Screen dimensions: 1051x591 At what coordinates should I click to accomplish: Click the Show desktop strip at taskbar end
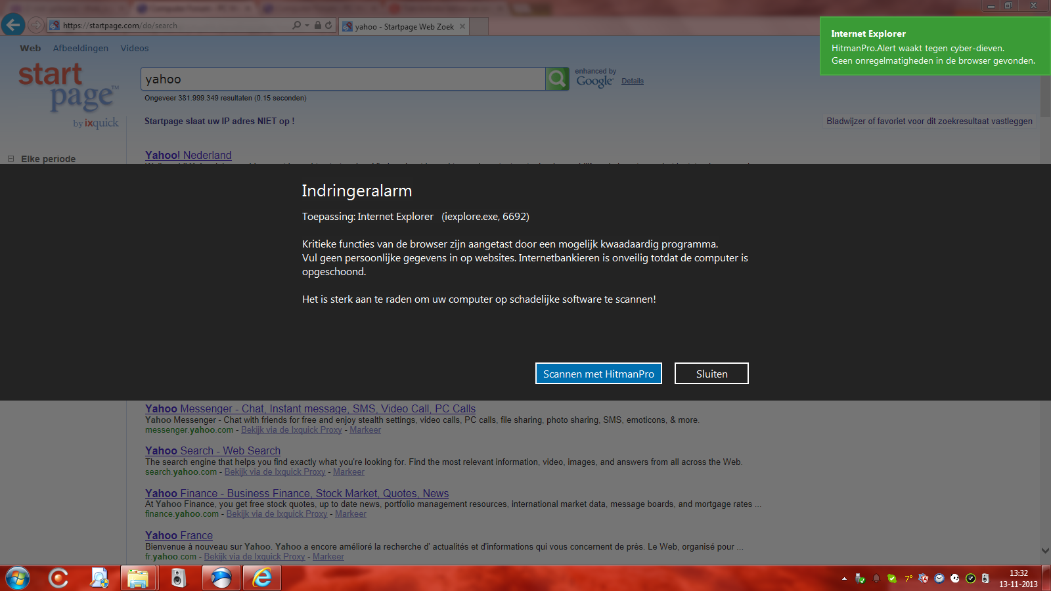pyautogui.click(x=1046, y=578)
